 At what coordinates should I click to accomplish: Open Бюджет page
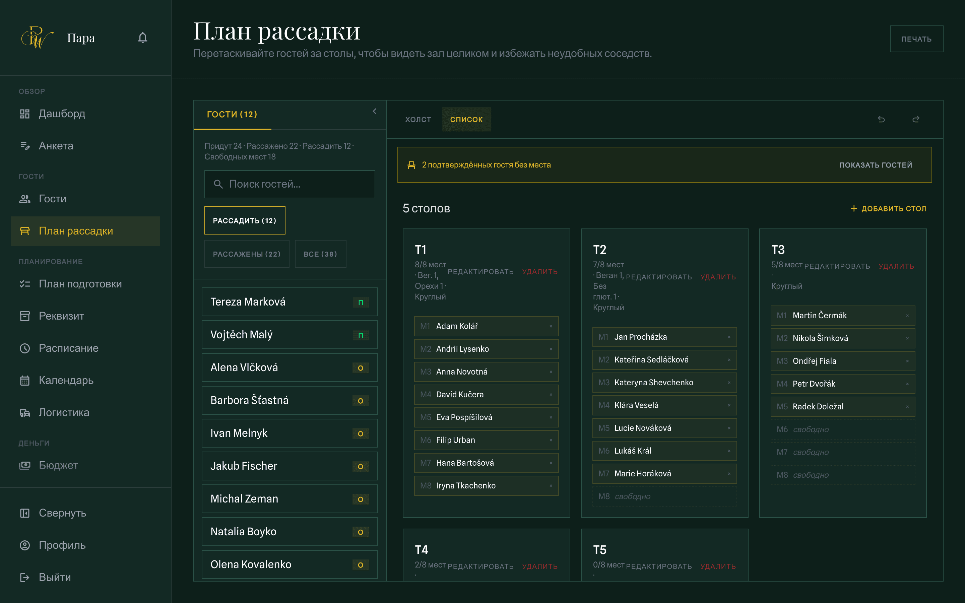point(85,465)
